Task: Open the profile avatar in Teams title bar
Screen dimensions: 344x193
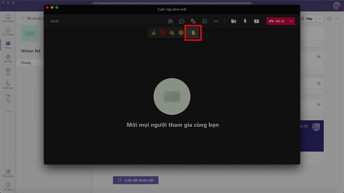Action: pyautogui.click(x=337, y=6)
